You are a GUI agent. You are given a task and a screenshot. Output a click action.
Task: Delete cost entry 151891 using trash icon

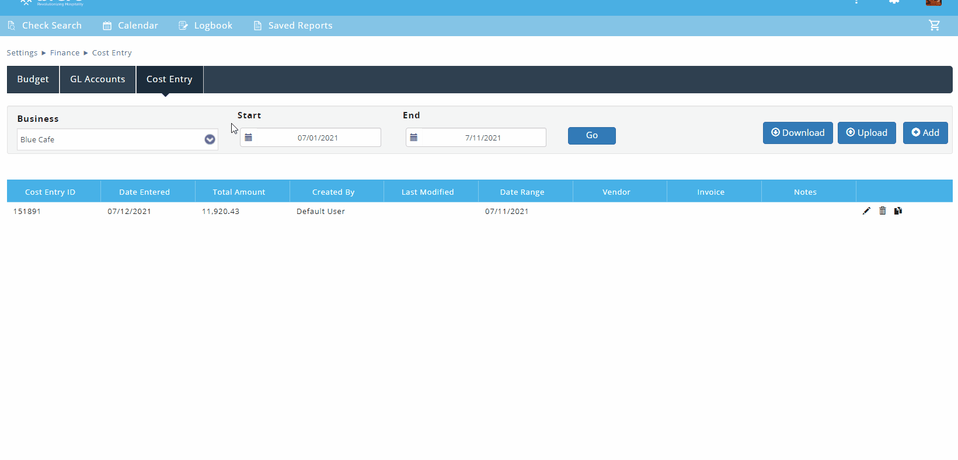pyautogui.click(x=882, y=211)
